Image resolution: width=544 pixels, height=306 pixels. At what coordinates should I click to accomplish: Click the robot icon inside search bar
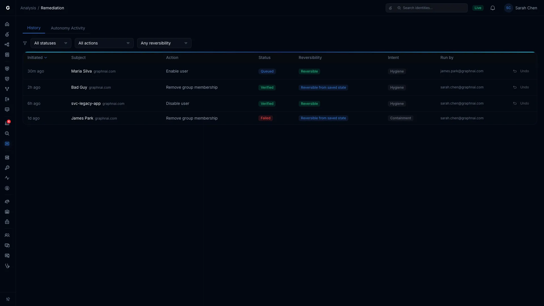click(390, 8)
